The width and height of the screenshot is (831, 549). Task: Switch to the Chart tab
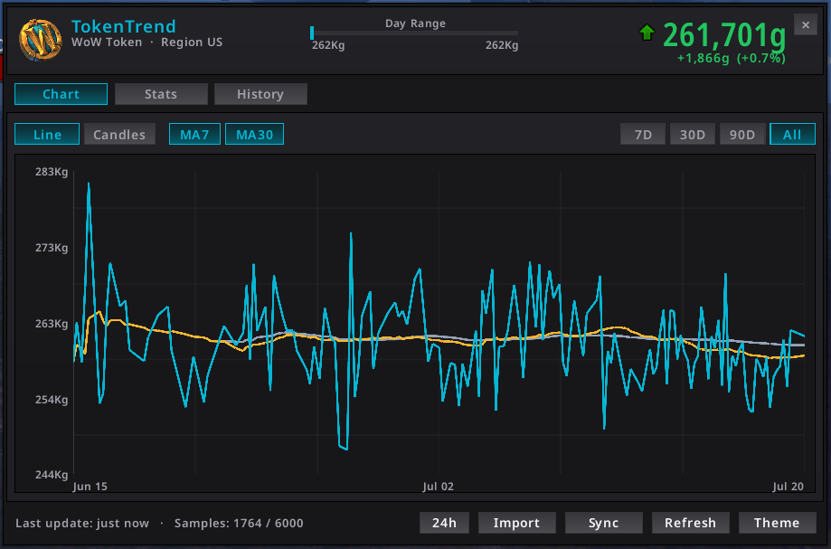click(61, 94)
